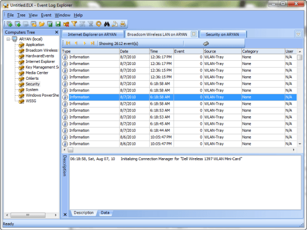Close the Broadcom Wireless LAN tab
307x230 pixels.
click(194, 34)
